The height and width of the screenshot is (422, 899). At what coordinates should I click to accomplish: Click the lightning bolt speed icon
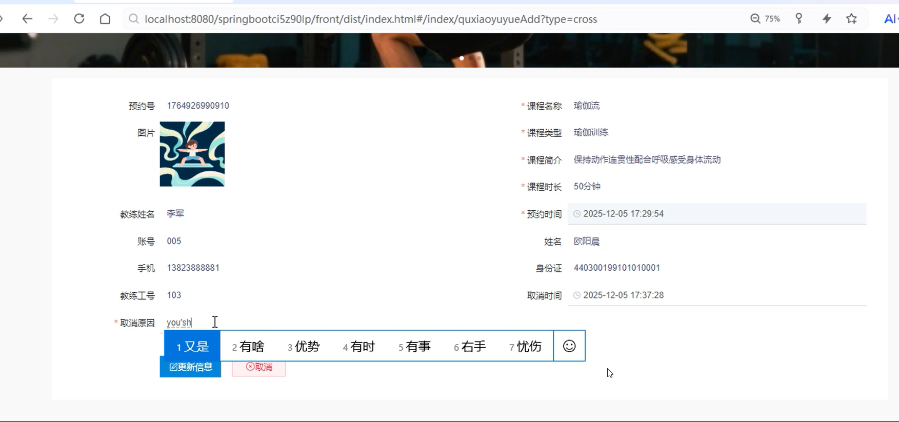827,19
